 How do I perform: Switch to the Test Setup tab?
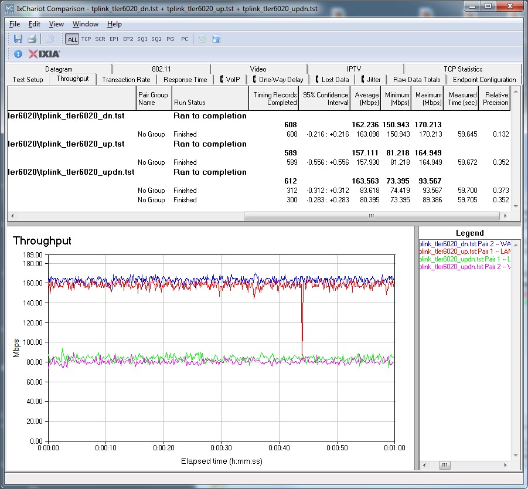(28, 80)
